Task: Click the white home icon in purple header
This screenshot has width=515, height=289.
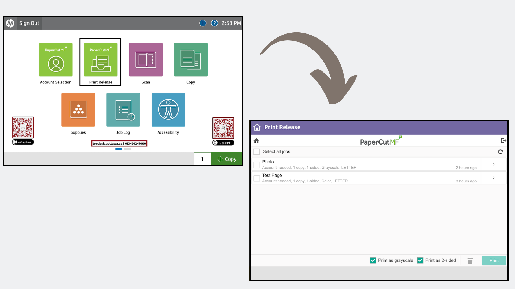Action: [257, 127]
